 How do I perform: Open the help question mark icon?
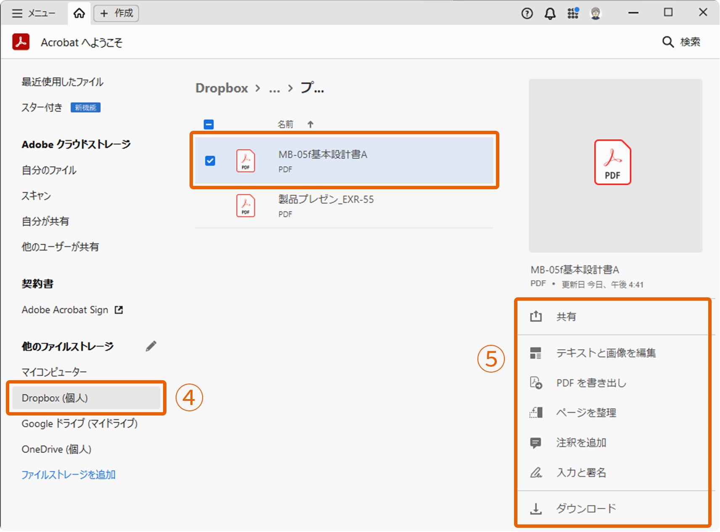coord(527,13)
